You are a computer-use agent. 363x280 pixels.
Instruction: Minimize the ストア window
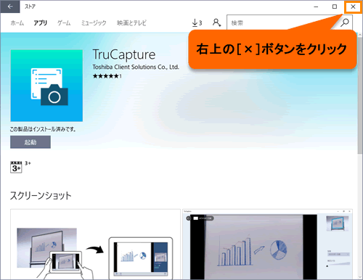point(316,7)
